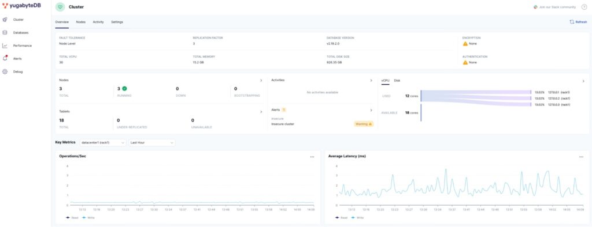This screenshot has width=592, height=227.
Task: Open Operations/Sec chart options menu
Action: [x=312, y=157]
